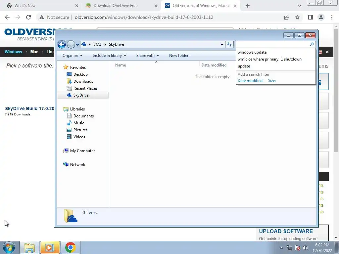Select SkyDrive in the address breadcrumb
Screen dimensions: 339x254
coord(116,44)
